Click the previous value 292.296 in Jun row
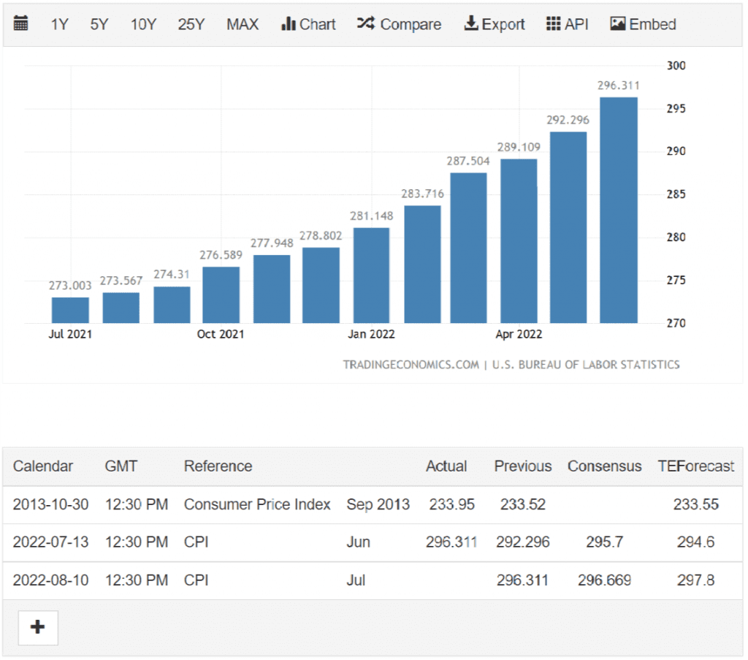 tap(523, 542)
